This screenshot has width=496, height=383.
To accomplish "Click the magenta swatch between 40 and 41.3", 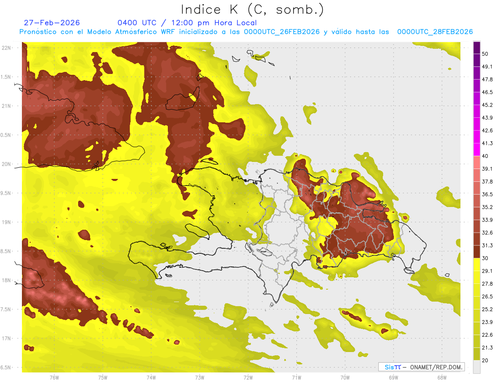I will click(477, 150).
